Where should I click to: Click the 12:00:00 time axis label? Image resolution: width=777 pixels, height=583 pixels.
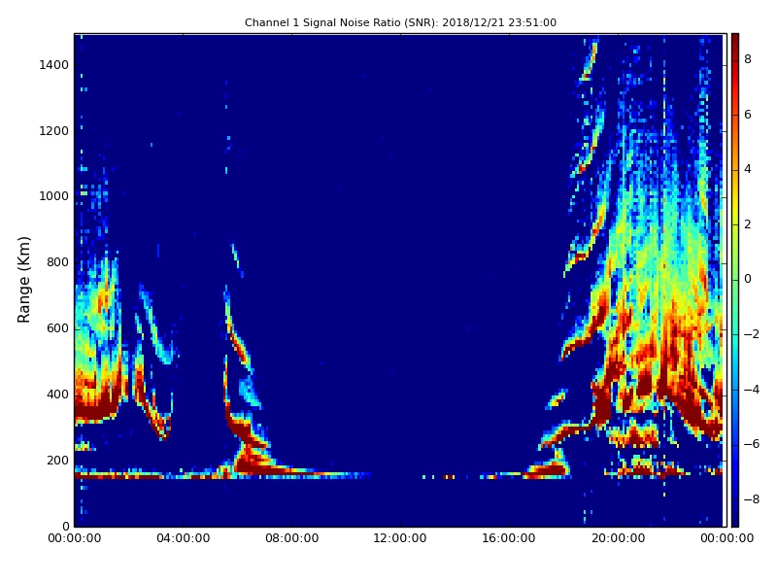(400, 538)
